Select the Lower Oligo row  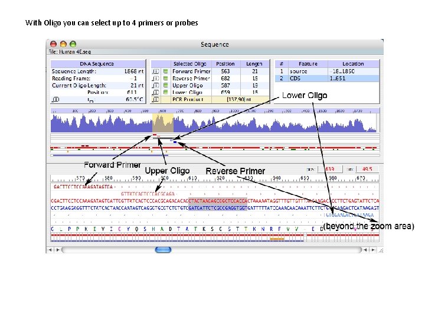(x=210, y=93)
